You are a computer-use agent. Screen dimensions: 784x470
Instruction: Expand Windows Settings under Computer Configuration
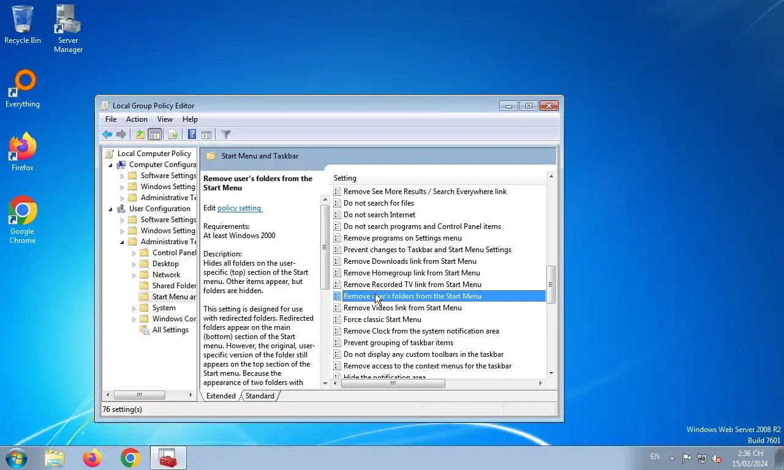[x=122, y=187]
